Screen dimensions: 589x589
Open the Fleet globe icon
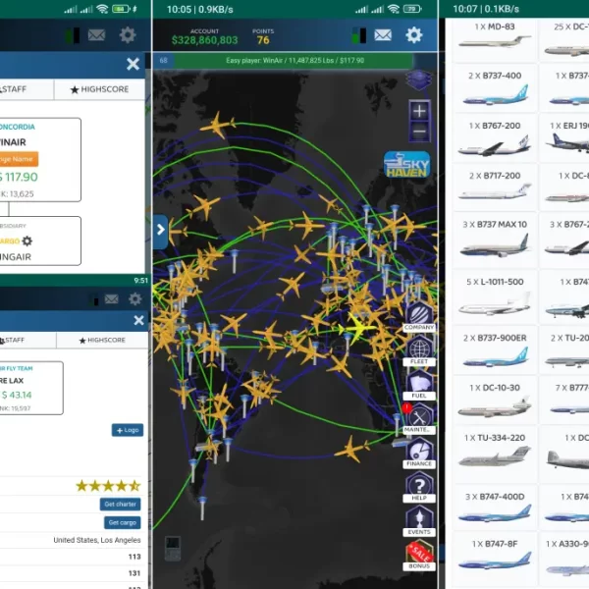point(419,350)
